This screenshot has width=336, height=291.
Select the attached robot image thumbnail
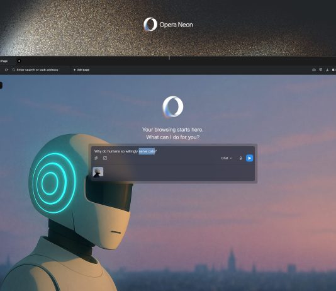point(98,172)
